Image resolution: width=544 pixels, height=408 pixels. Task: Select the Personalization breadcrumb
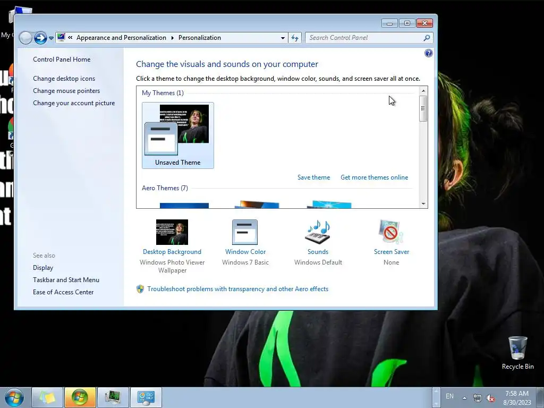coord(200,38)
